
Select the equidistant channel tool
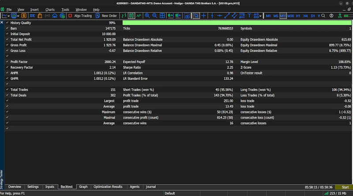click(234, 16)
